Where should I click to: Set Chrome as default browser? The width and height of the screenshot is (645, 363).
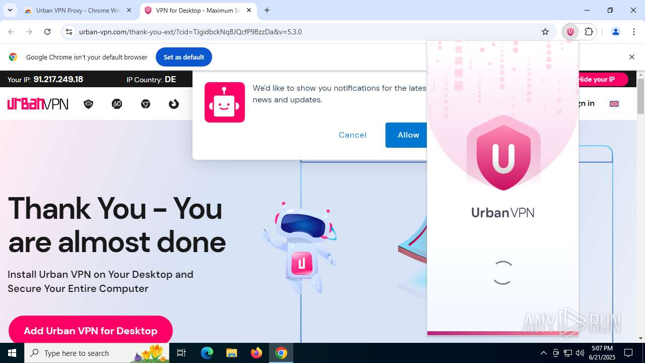point(184,57)
